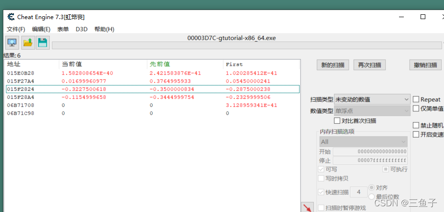Toggle the 可写 checkbox
The image size is (444, 212).
[321, 170]
